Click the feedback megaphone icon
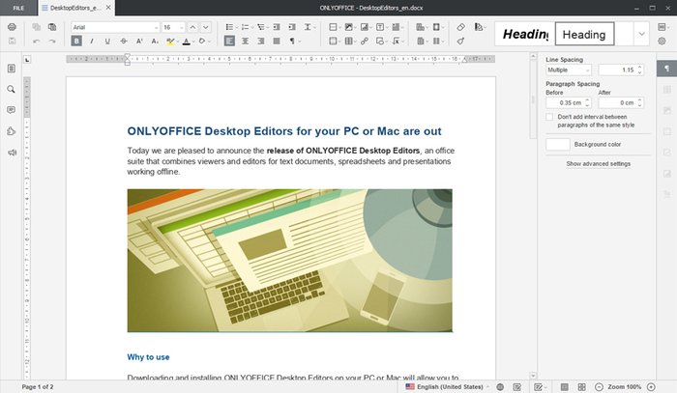This screenshot has width=677, height=393. coord(11,153)
